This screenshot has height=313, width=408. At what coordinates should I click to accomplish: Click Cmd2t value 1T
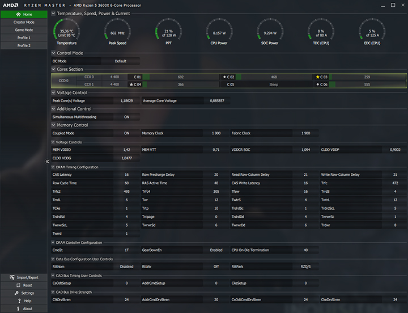point(127,250)
